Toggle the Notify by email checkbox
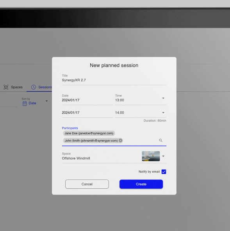Screen dimensions: 230x231 (164, 172)
